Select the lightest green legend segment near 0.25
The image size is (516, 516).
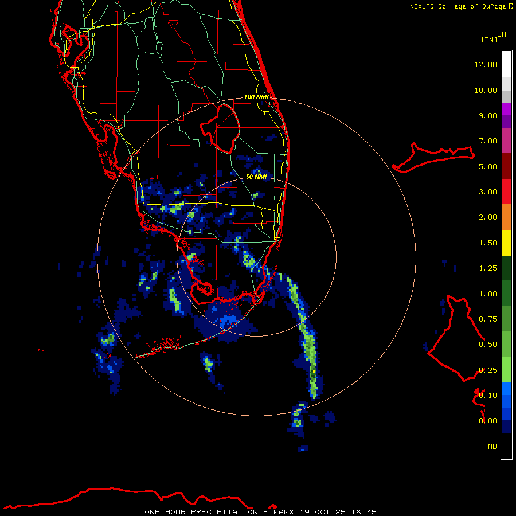click(x=506, y=370)
